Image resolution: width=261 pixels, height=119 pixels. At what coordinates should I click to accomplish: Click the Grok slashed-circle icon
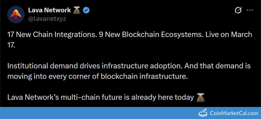point(238,10)
